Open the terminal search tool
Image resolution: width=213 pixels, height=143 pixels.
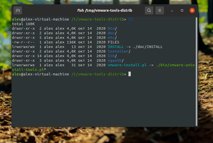(x=149, y=10)
